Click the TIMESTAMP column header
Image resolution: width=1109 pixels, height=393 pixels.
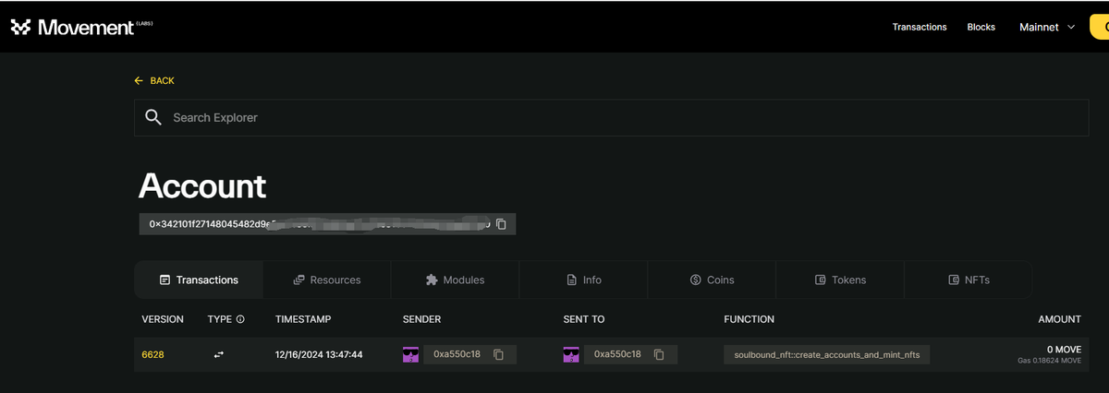click(303, 319)
